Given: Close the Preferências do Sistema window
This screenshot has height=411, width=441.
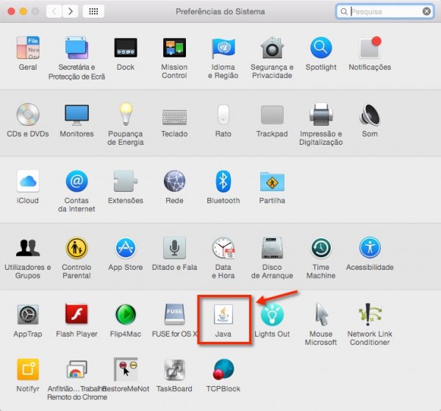Looking at the screenshot, I should (x=11, y=12).
